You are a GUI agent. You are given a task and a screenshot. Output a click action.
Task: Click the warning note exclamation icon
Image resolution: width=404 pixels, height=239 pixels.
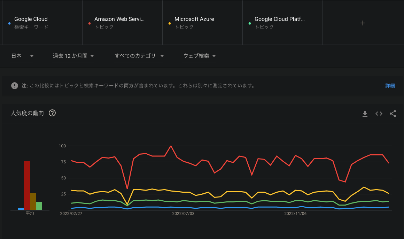15,86
